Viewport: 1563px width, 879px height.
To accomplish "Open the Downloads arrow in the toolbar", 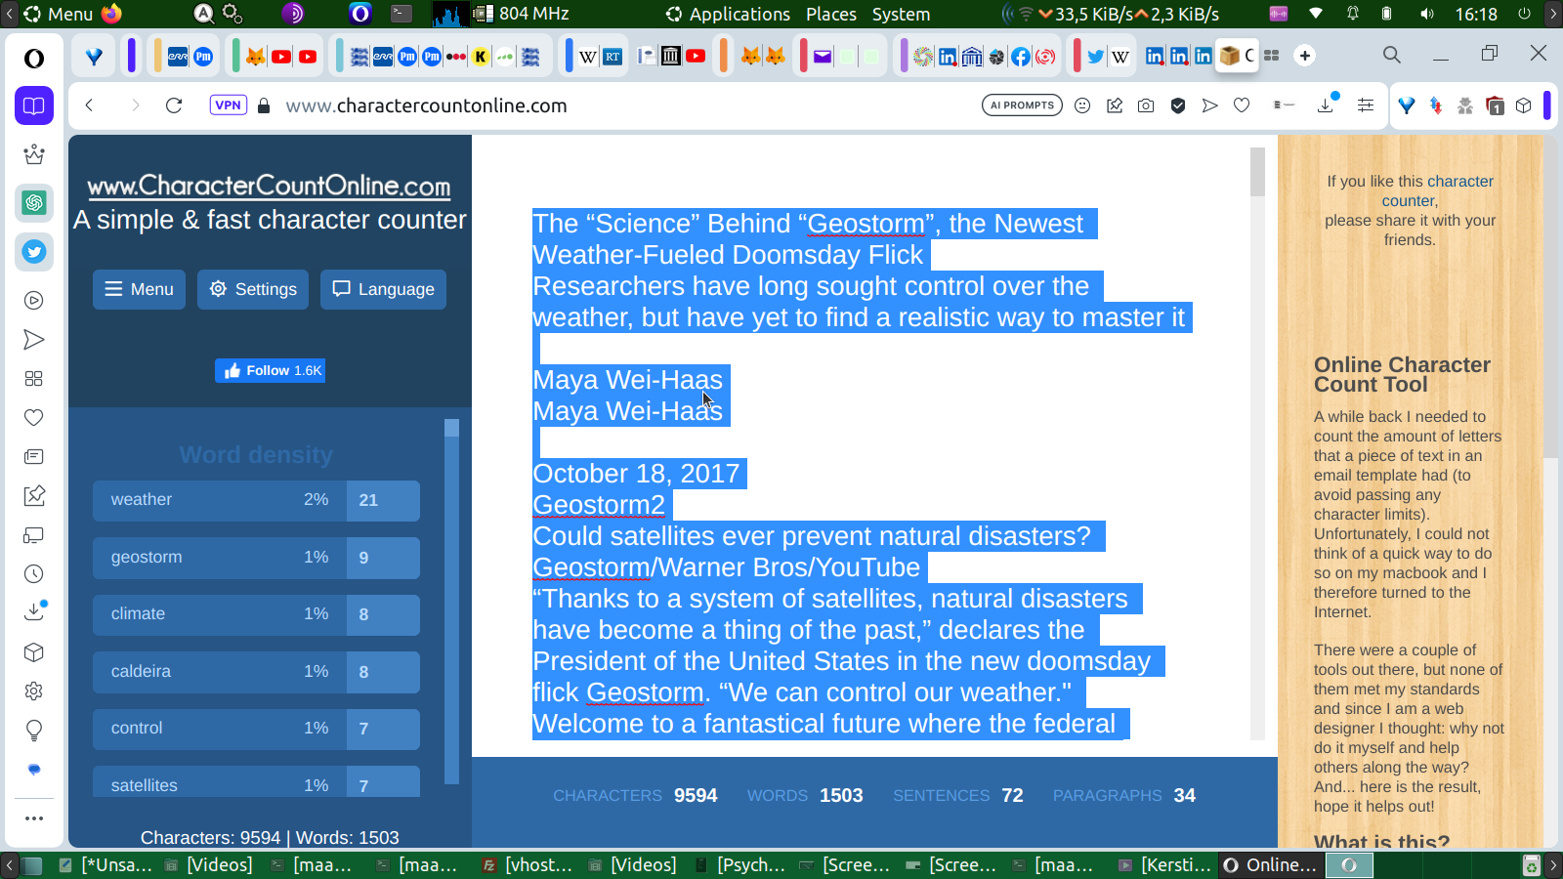I will (x=1326, y=105).
